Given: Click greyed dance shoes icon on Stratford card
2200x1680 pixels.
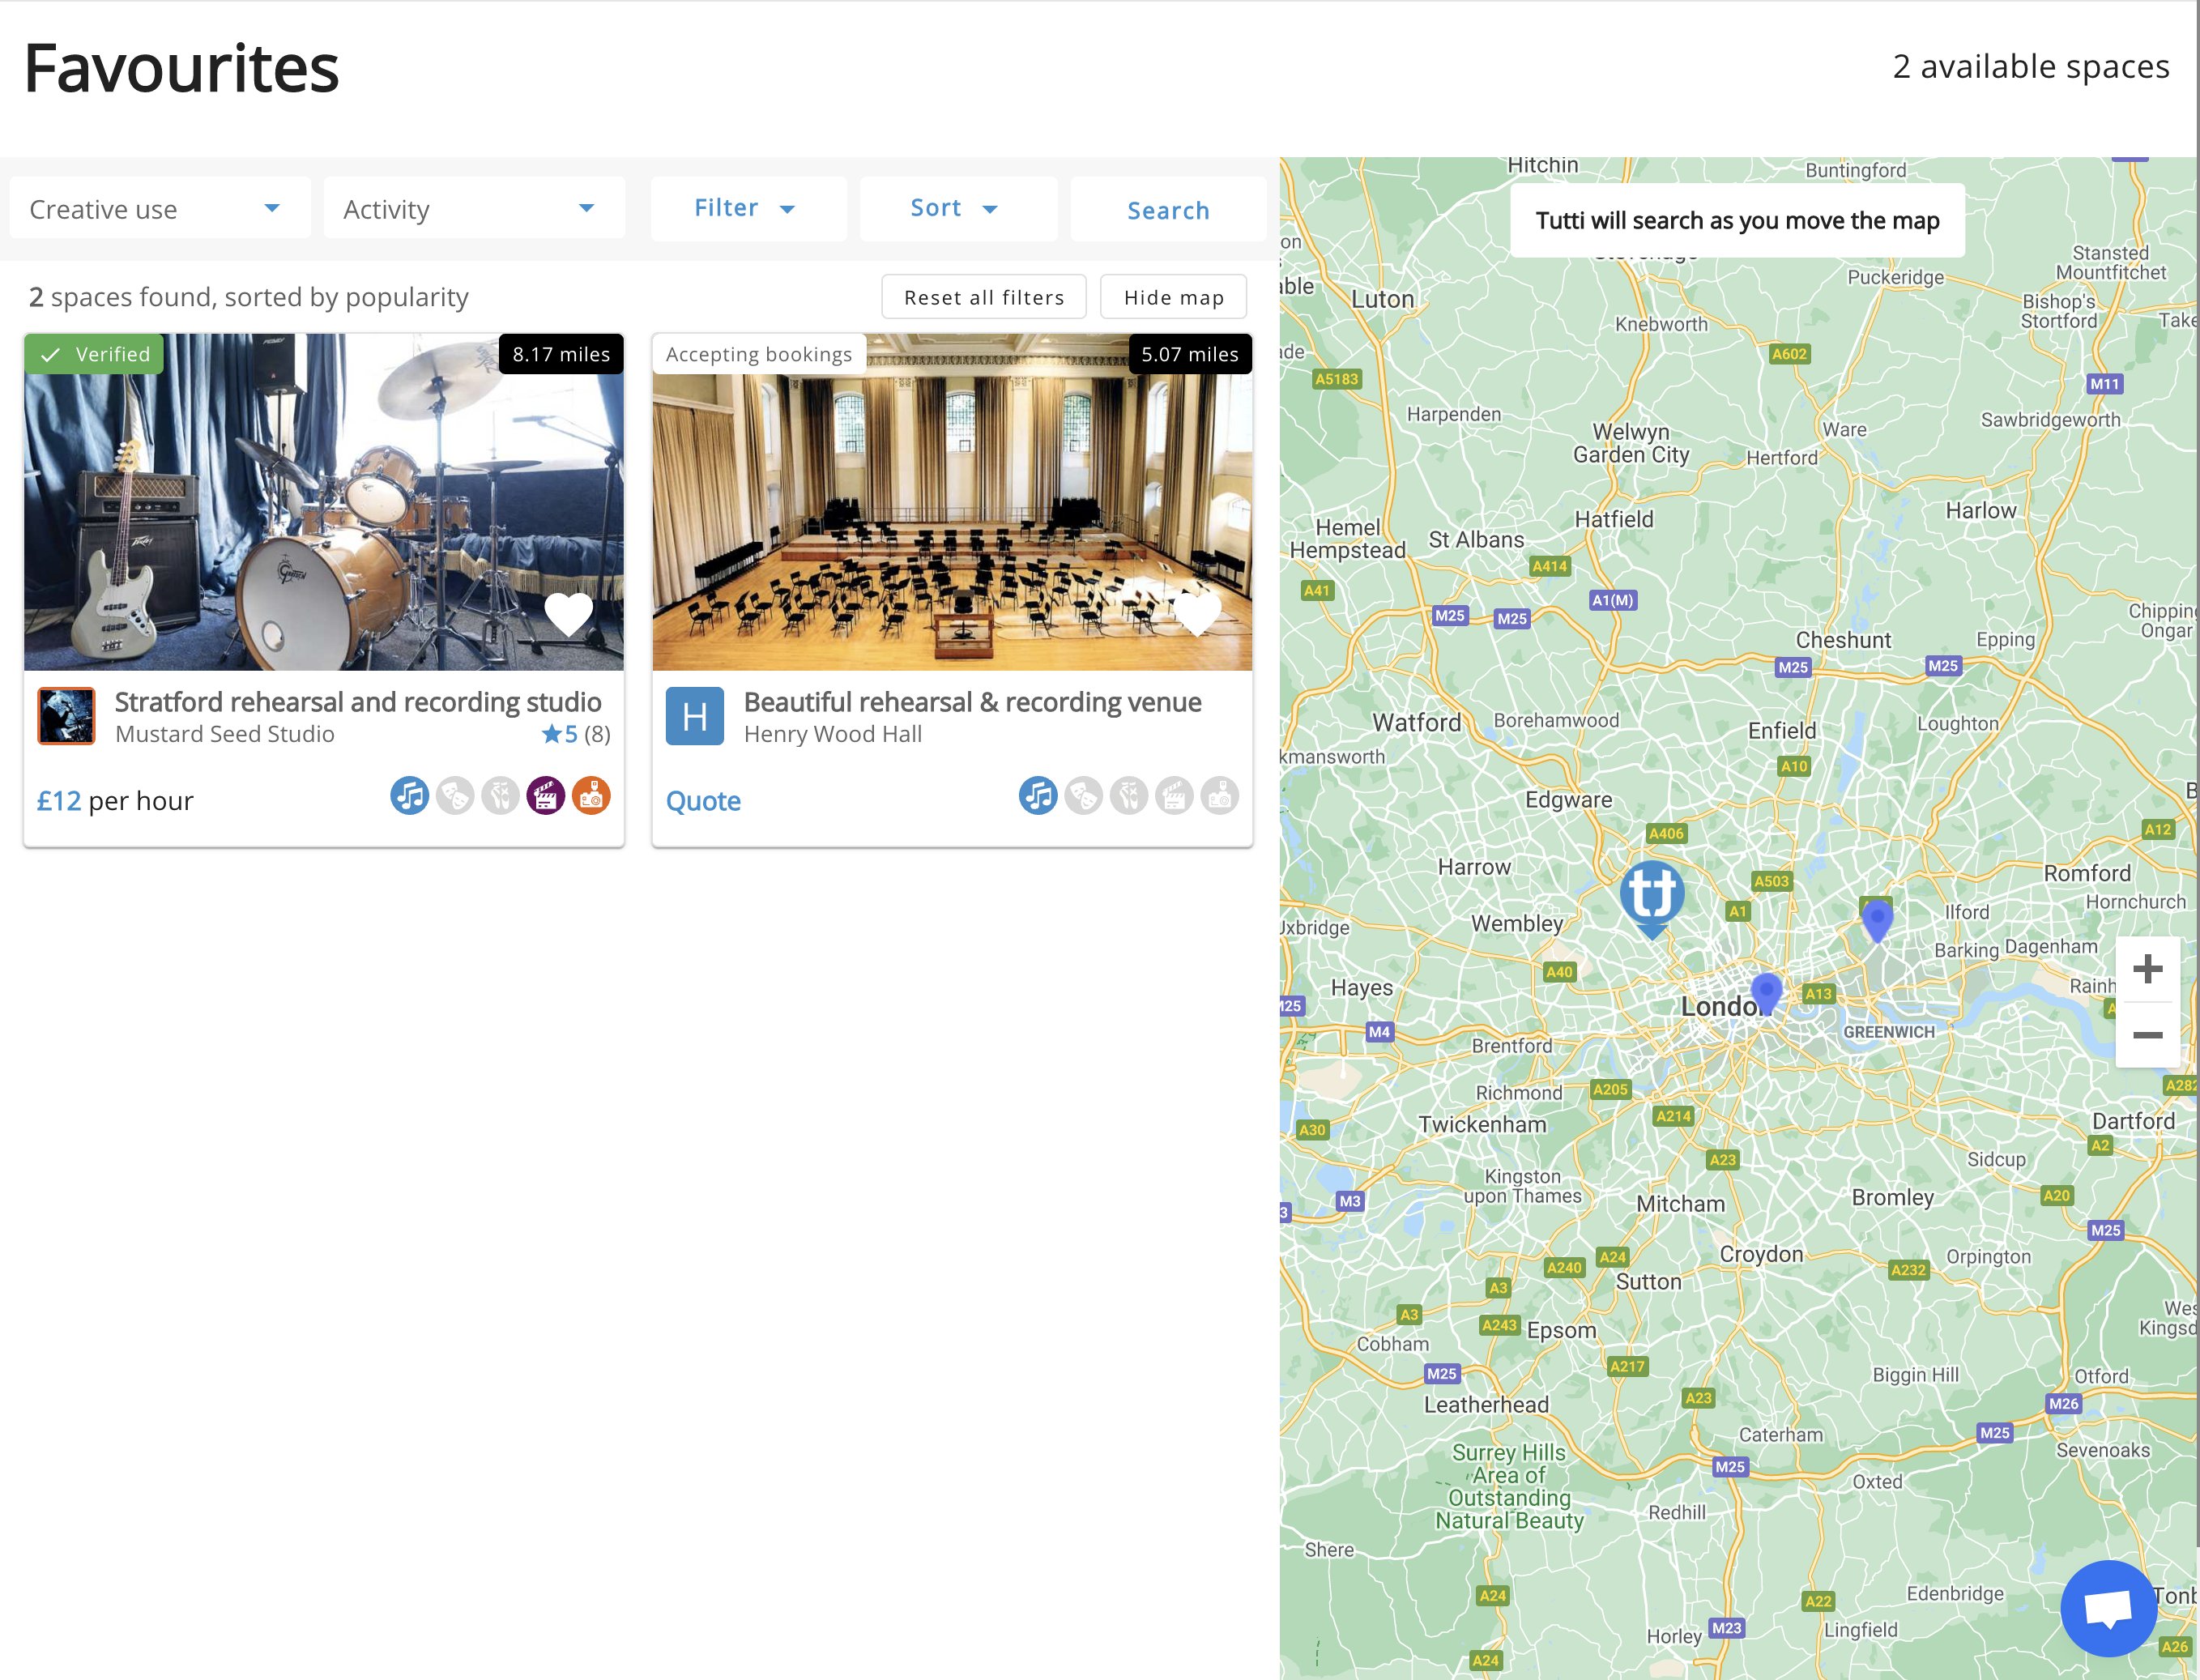Looking at the screenshot, I should click(x=500, y=796).
